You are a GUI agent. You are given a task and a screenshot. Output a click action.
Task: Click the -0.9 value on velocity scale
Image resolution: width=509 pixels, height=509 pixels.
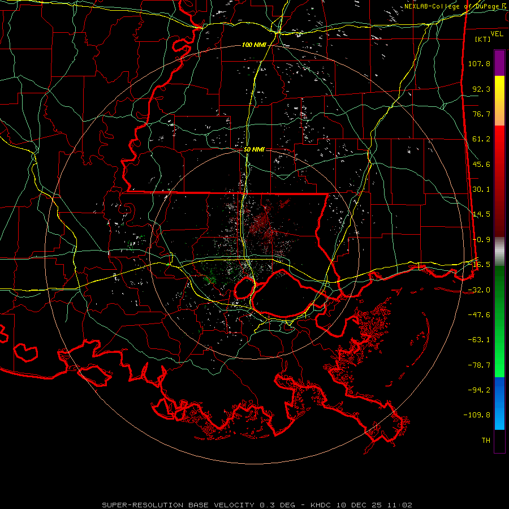tap(481, 240)
